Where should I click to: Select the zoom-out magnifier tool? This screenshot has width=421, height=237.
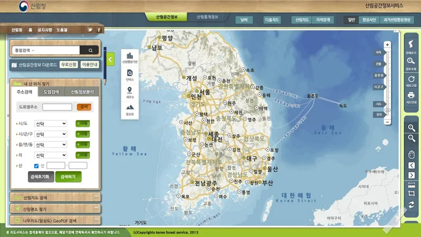pyautogui.click(x=411, y=138)
